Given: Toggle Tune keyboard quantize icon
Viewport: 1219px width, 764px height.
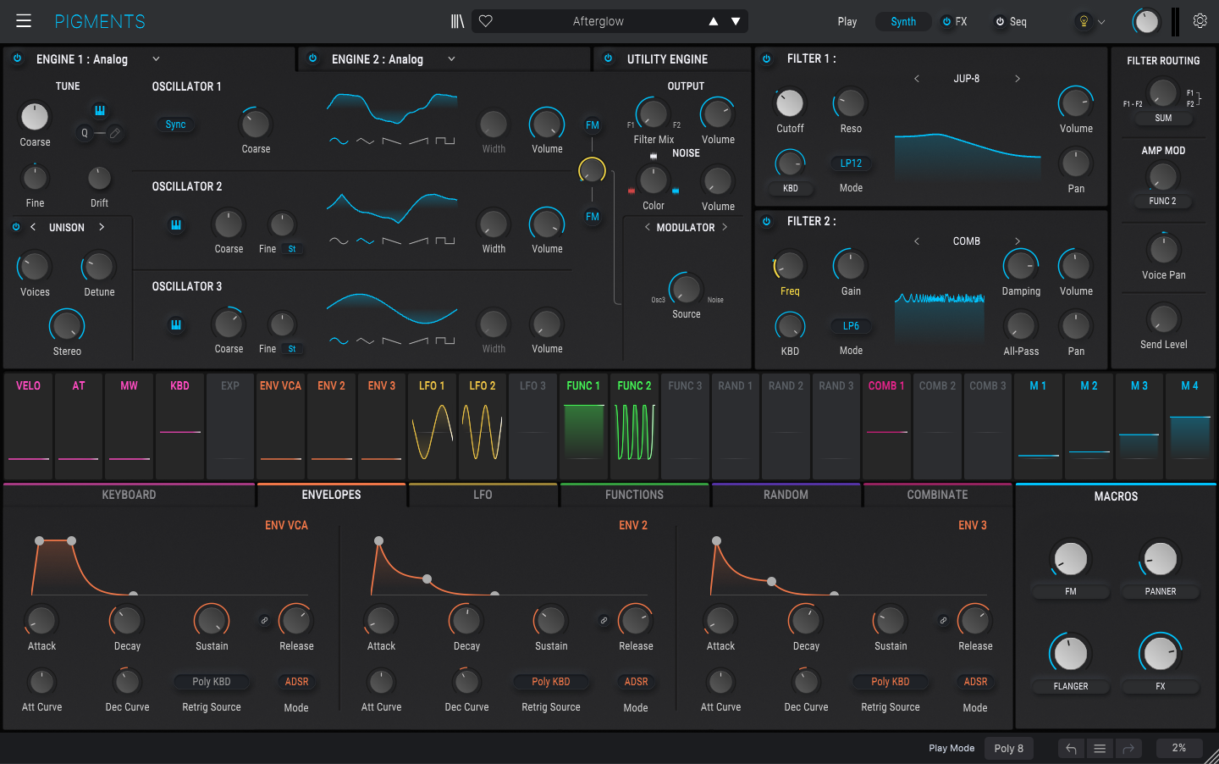Looking at the screenshot, I should pos(100,111).
